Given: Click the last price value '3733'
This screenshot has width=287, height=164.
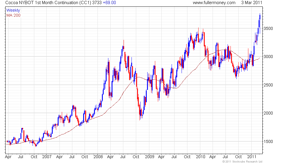Looking at the screenshot, I should pyautogui.click(x=97, y=3).
